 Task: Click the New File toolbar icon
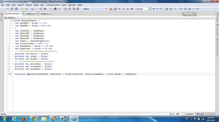click(3, 9)
